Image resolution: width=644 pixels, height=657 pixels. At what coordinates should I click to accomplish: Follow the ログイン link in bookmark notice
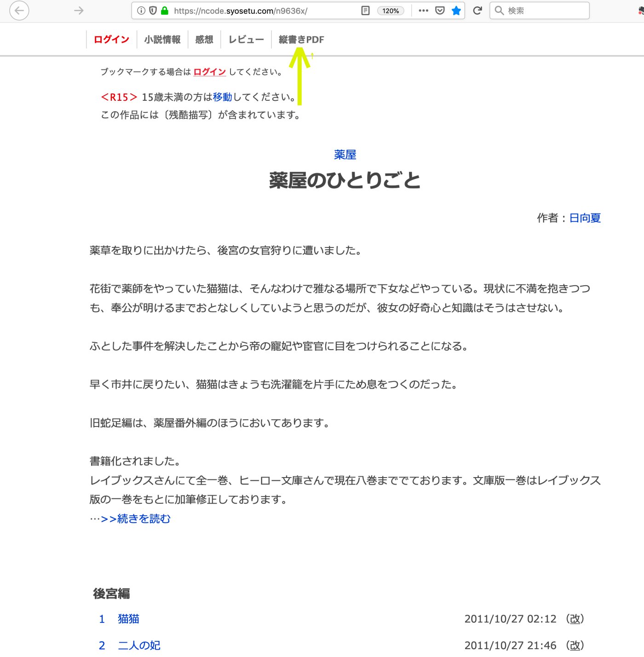[x=210, y=72]
